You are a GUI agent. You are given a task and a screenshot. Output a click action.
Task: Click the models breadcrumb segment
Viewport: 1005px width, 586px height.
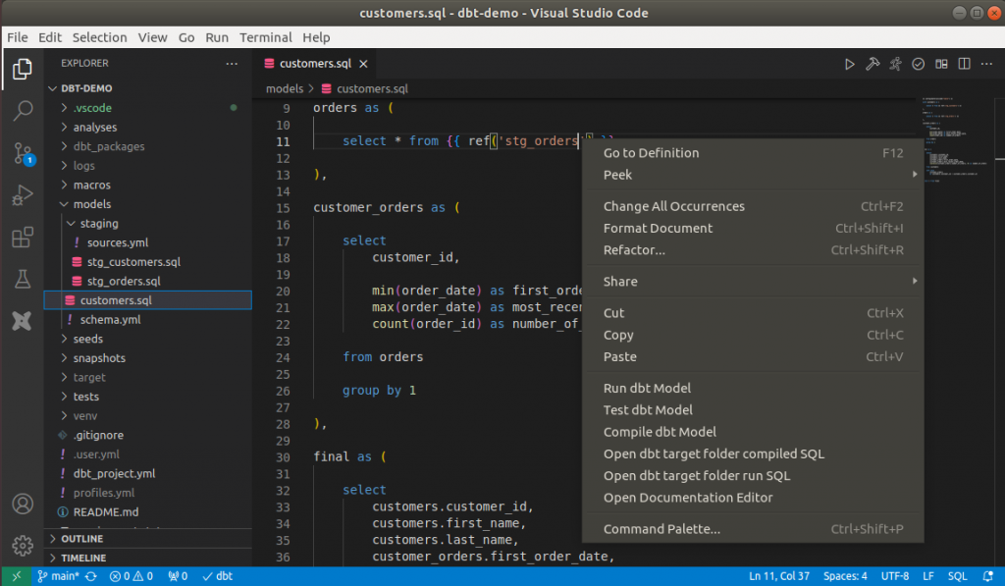(x=285, y=89)
